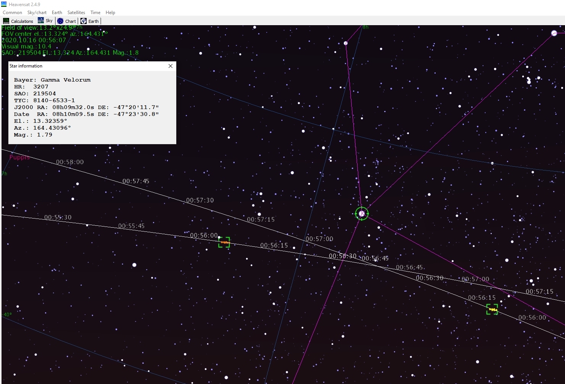Open the Sky/chart menu

coord(37,13)
